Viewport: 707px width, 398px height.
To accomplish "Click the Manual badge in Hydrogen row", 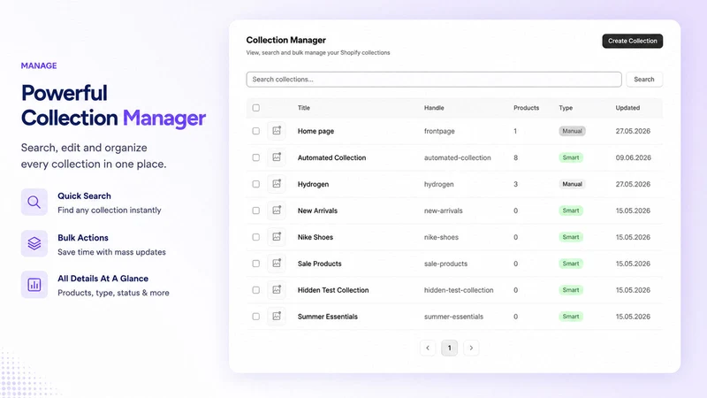I will [x=572, y=184].
